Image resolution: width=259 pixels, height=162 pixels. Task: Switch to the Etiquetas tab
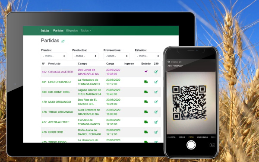(x=72, y=30)
